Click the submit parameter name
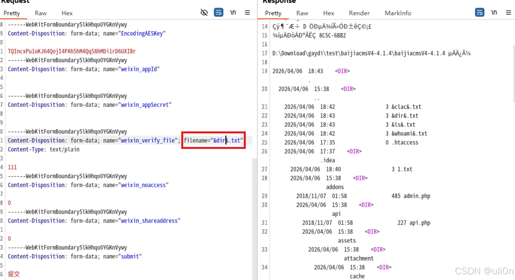Screen dimensions: 515x280 coord(130,256)
